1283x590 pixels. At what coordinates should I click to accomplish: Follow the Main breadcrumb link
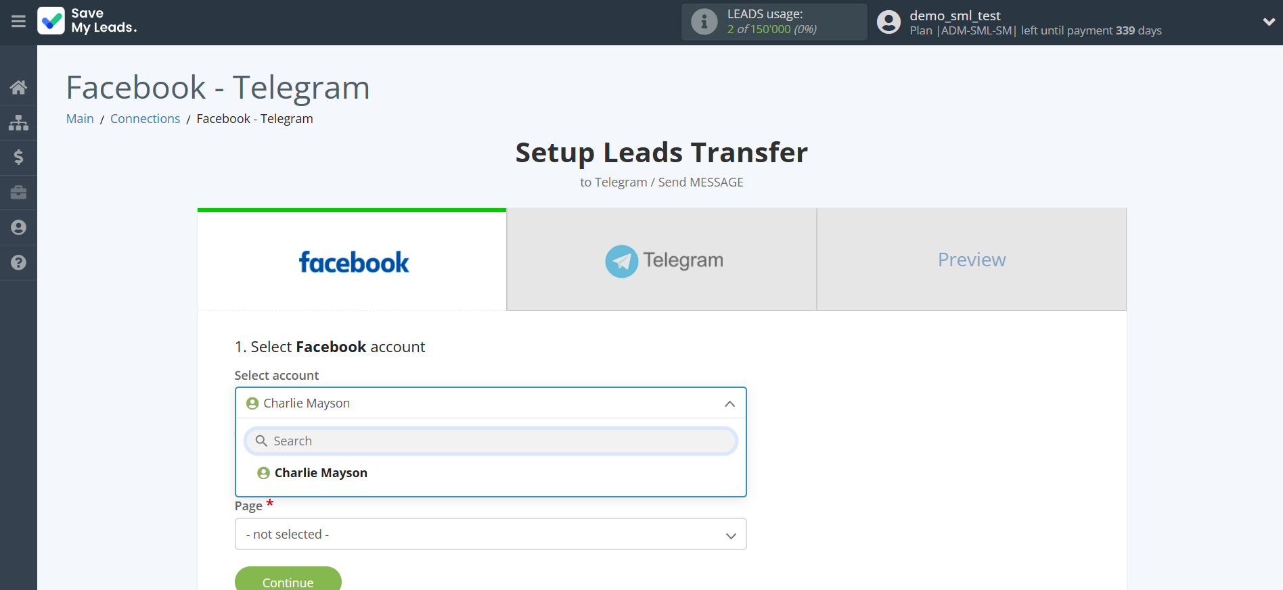point(80,119)
